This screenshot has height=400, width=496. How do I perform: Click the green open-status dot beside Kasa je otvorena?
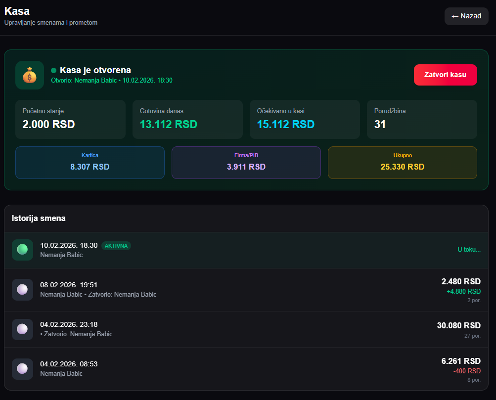click(54, 70)
